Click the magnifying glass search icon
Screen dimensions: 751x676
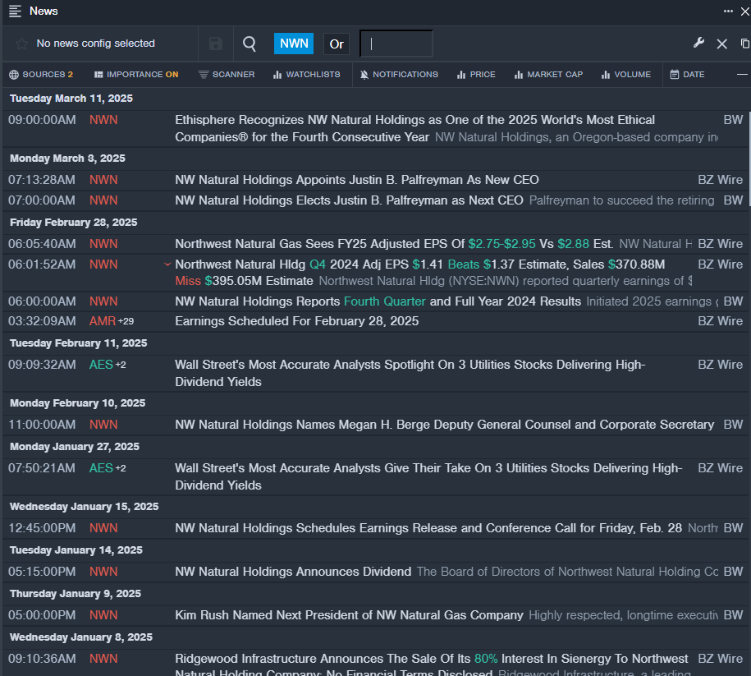(250, 44)
